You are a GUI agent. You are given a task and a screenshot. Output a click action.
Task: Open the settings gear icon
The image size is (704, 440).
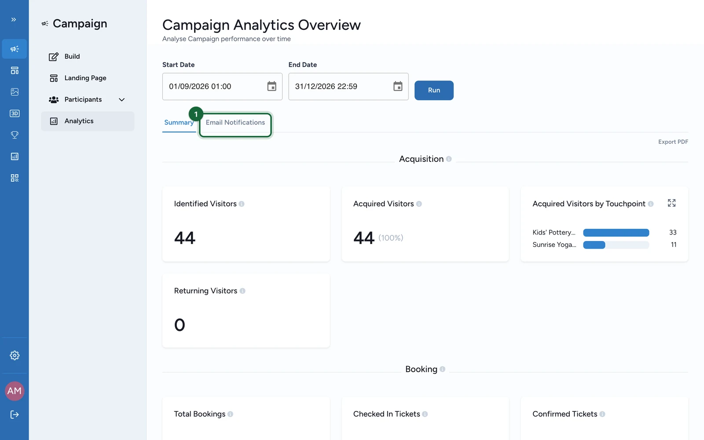tap(15, 356)
